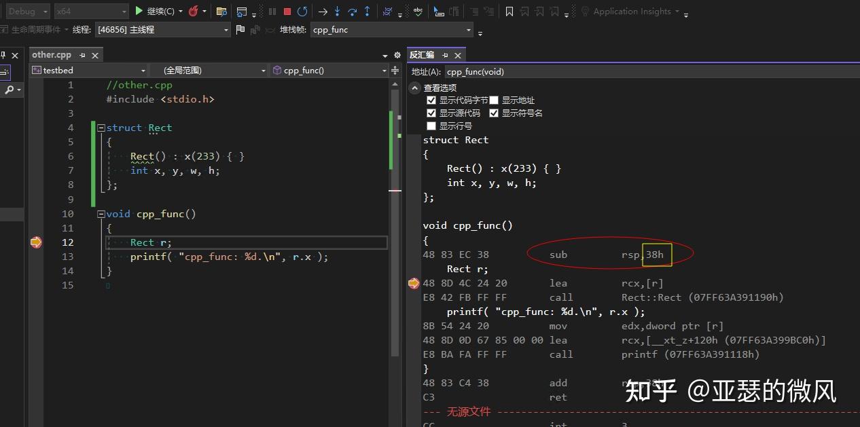
Task: Collapse the 查看选项 options section
Action: pos(415,88)
